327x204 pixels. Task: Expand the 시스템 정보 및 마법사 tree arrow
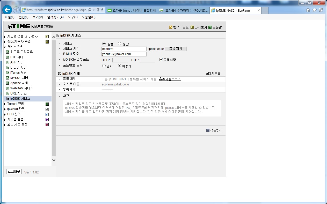pos(5,37)
